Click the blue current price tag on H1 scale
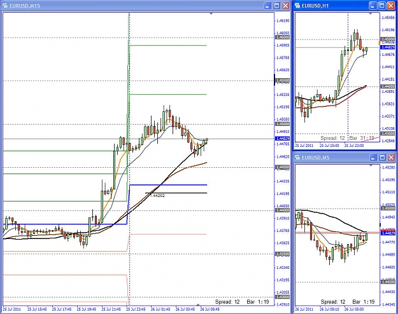This screenshot has height=314, width=398. [388, 47]
